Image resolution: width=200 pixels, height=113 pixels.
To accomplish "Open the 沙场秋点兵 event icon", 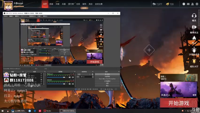I will [x=194, y=50].
